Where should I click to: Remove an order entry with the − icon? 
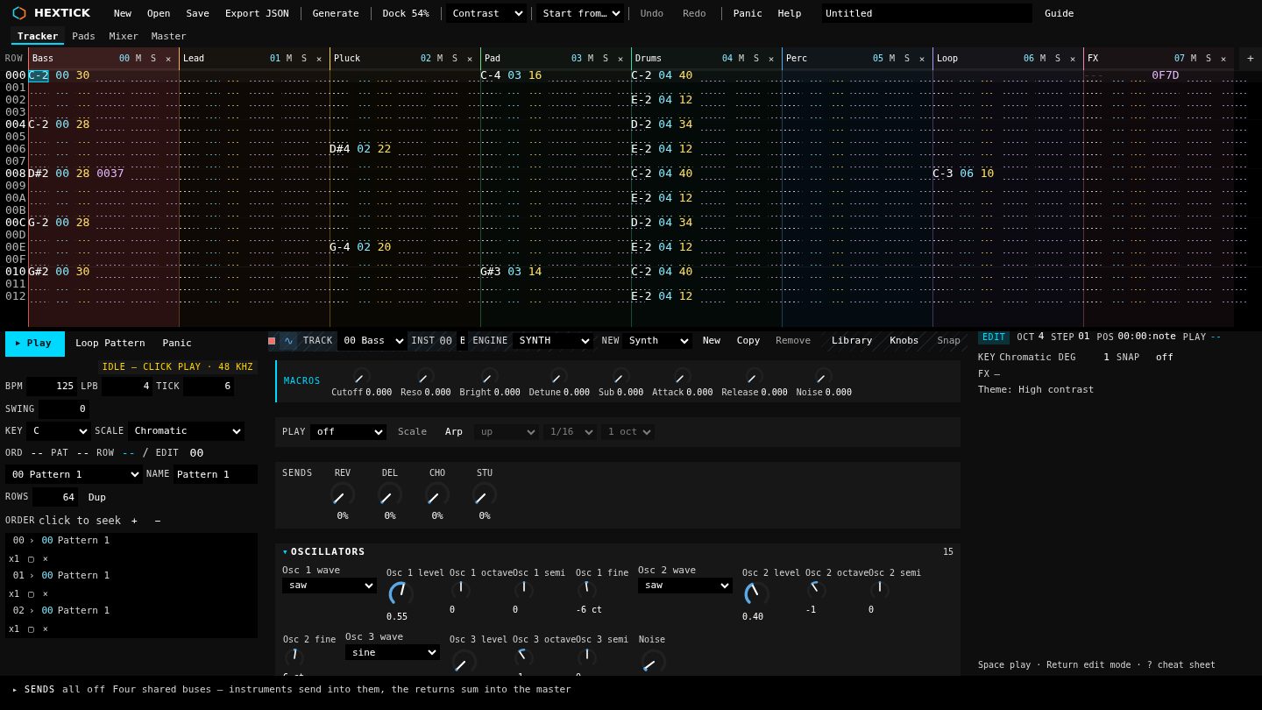(158, 521)
